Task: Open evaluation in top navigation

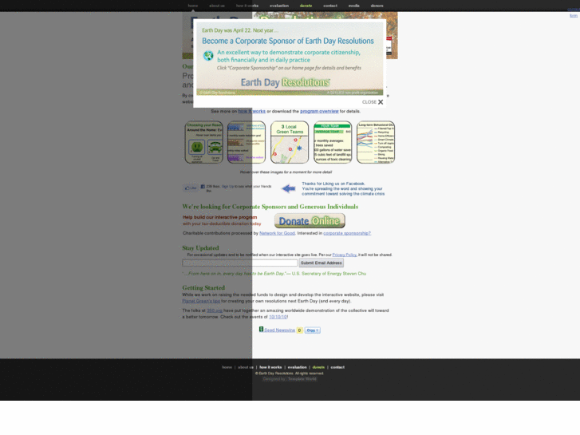Action: (279, 6)
